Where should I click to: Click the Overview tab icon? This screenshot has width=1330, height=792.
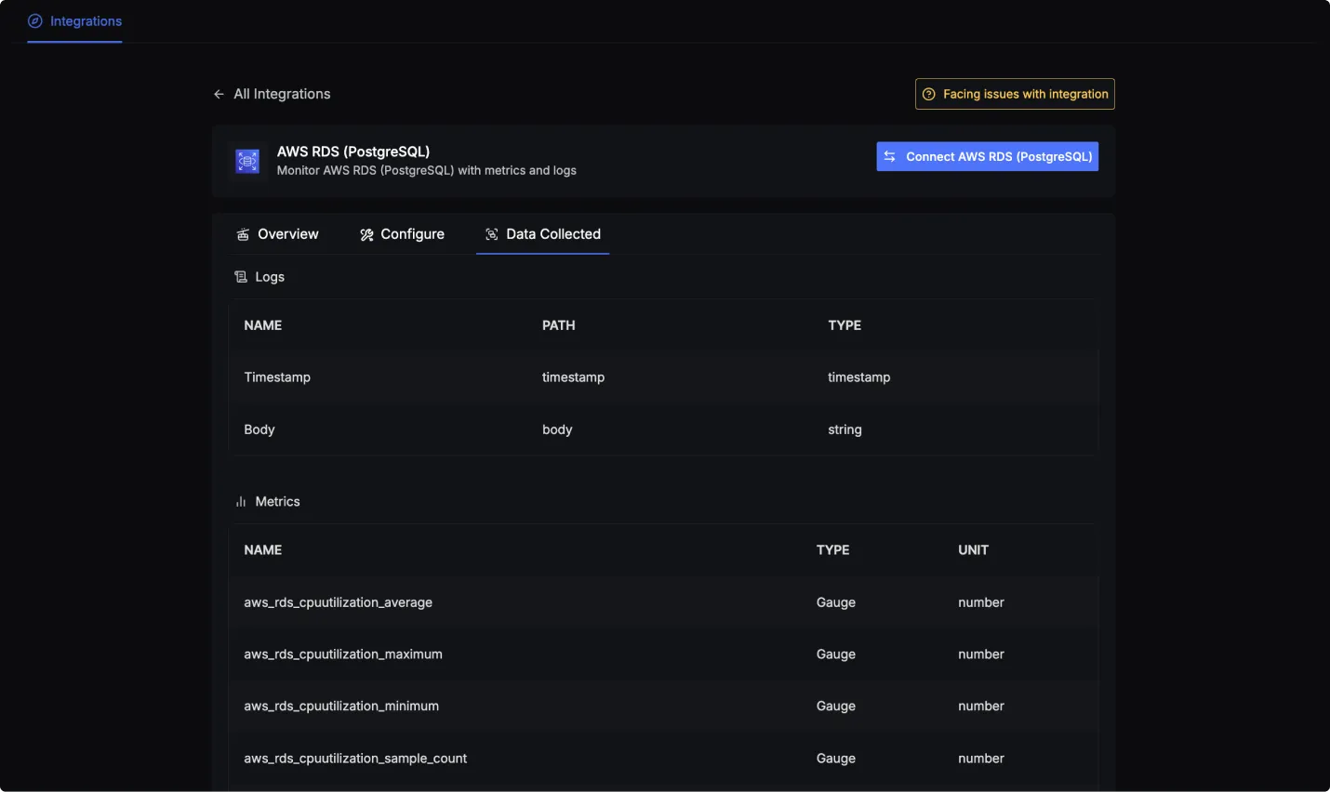[x=243, y=234]
